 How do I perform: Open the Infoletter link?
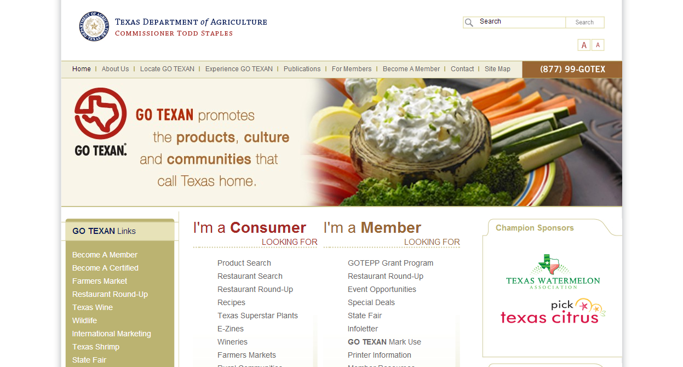click(363, 329)
